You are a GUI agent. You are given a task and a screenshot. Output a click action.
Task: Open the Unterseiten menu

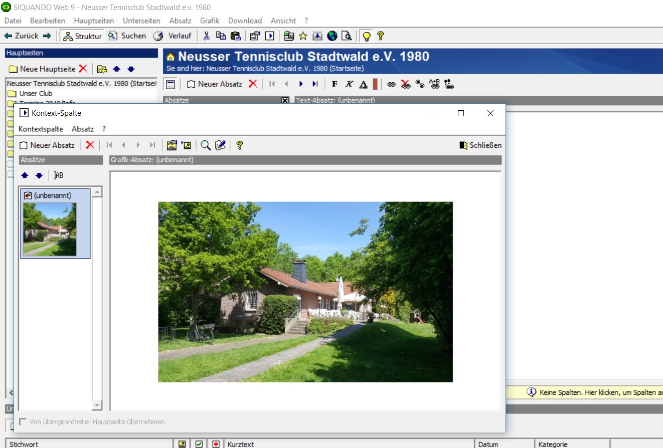[x=141, y=21]
